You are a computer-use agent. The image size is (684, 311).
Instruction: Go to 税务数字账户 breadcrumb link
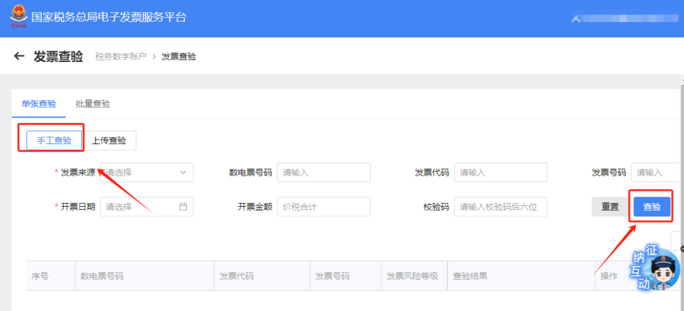[121, 57]
